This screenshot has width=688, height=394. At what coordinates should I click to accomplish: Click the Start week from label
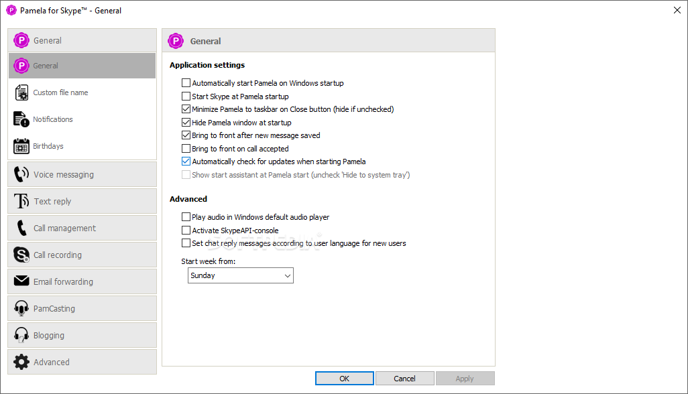click(x=209, y=261)
